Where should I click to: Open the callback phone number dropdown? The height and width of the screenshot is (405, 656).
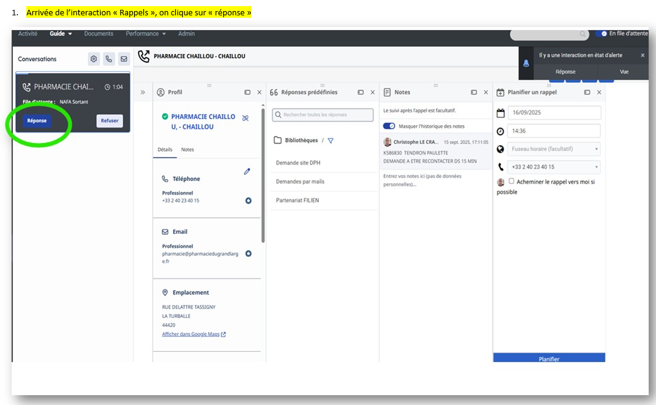[x=554, y=167]
